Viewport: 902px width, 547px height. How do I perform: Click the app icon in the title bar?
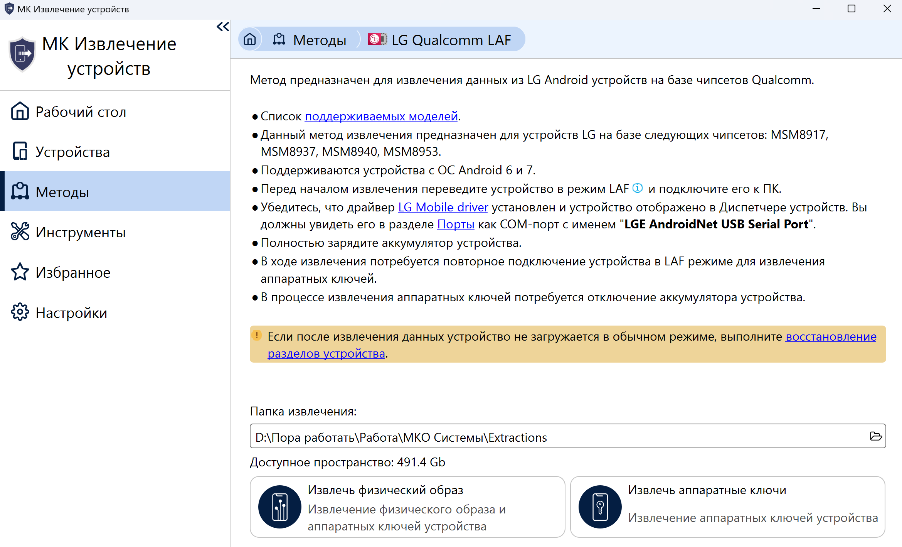(x=9, y=9)
